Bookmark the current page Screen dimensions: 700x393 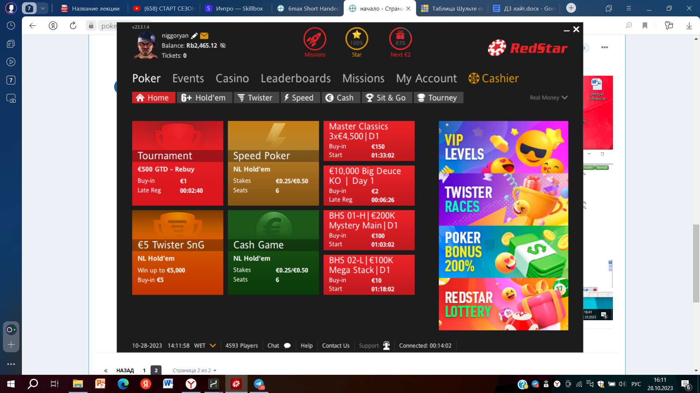645,25
